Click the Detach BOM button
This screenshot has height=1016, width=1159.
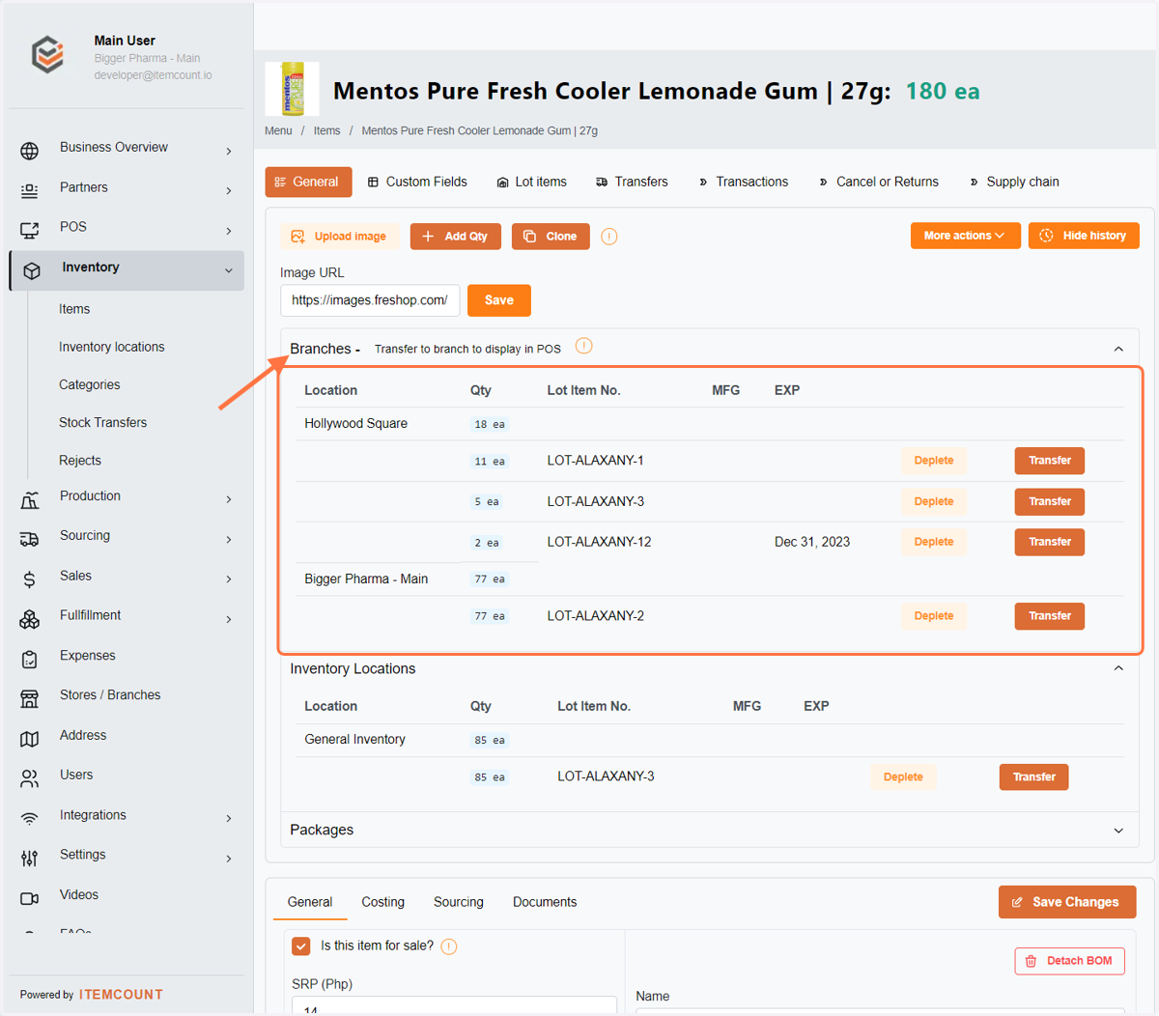tap(1069, 961)
